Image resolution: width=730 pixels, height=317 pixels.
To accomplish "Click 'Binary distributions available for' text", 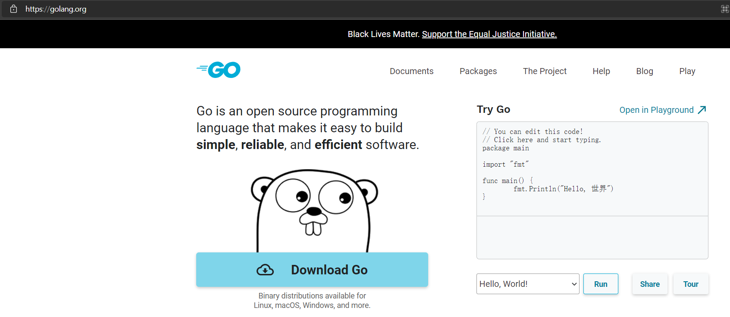I will (312, 296).
